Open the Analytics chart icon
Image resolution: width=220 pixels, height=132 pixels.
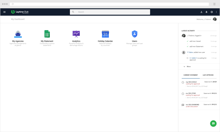(x=76, y=34)
